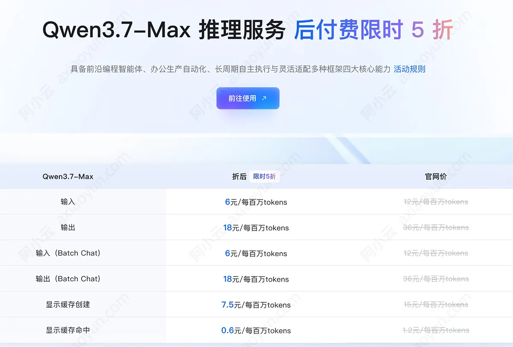Click the 7.5元/每百万tokens price
The height and width of the screenshot is (347, 513).
pyautogui.click(x=256, y=305)
